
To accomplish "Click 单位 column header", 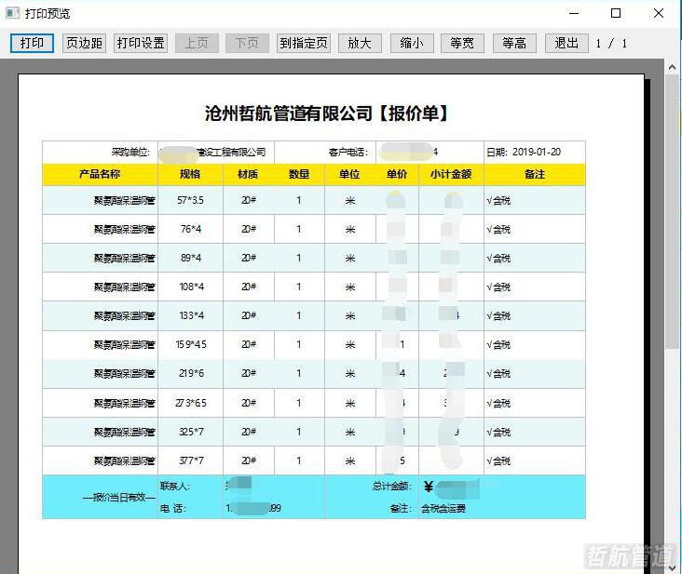I will pos(349,174).
